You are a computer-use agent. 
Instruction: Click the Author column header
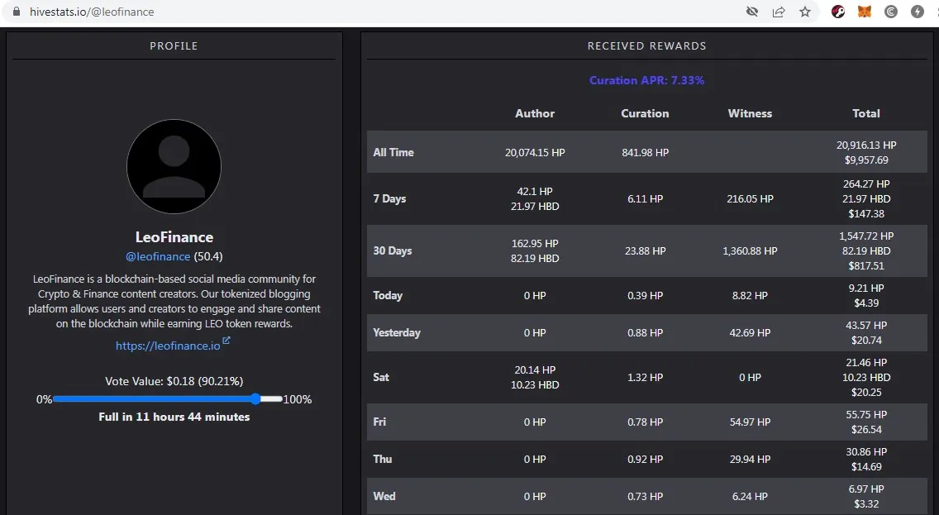[x=535, y=113]
